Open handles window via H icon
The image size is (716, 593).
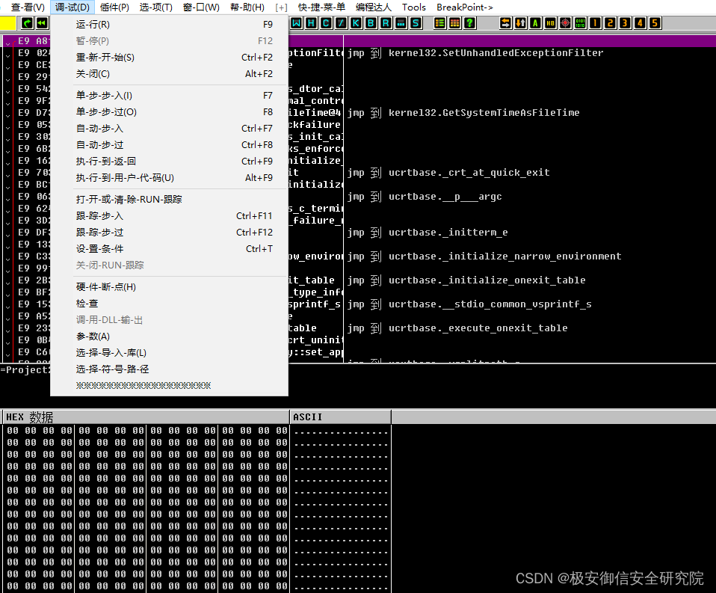(309, 23)
